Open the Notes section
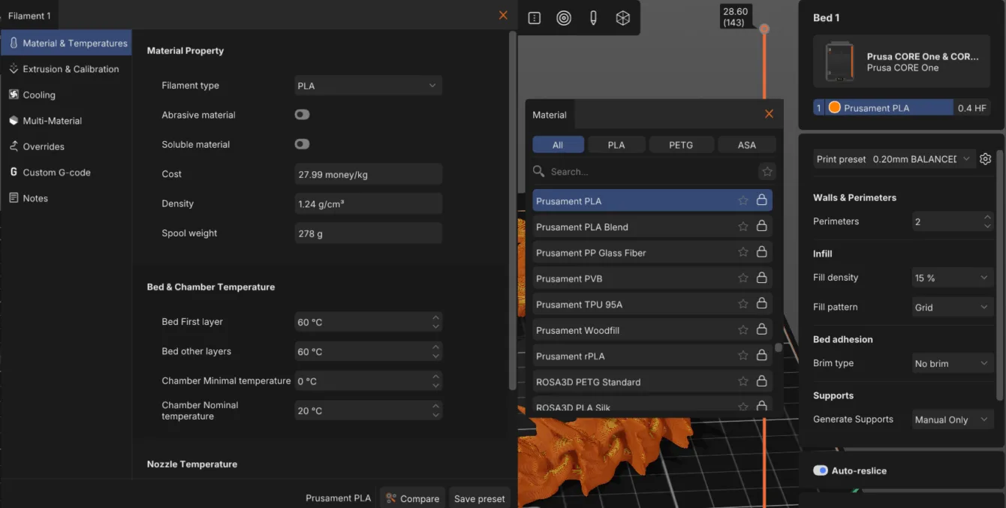Viewport: 1006px width, 508px height. (x=66, y=198)
